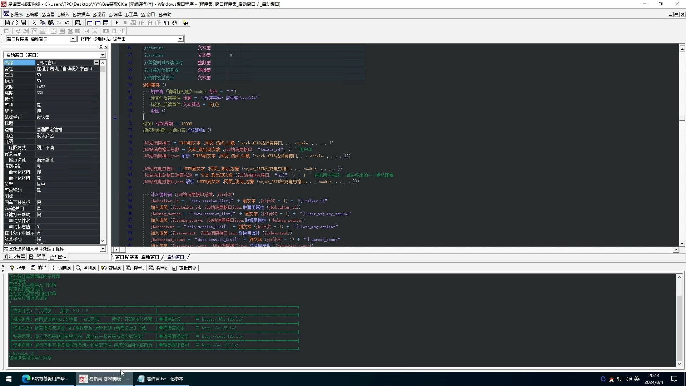The height and width of the screenshot is (386, 686).
Task: Open the 监视表 tab
Action: coord(86,268)
